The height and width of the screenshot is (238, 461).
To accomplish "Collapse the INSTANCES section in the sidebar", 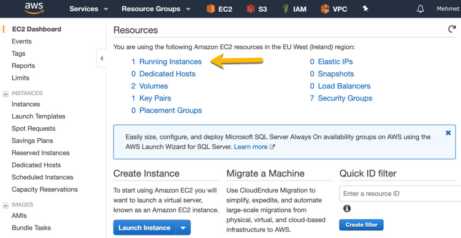I will pos(5,94).
